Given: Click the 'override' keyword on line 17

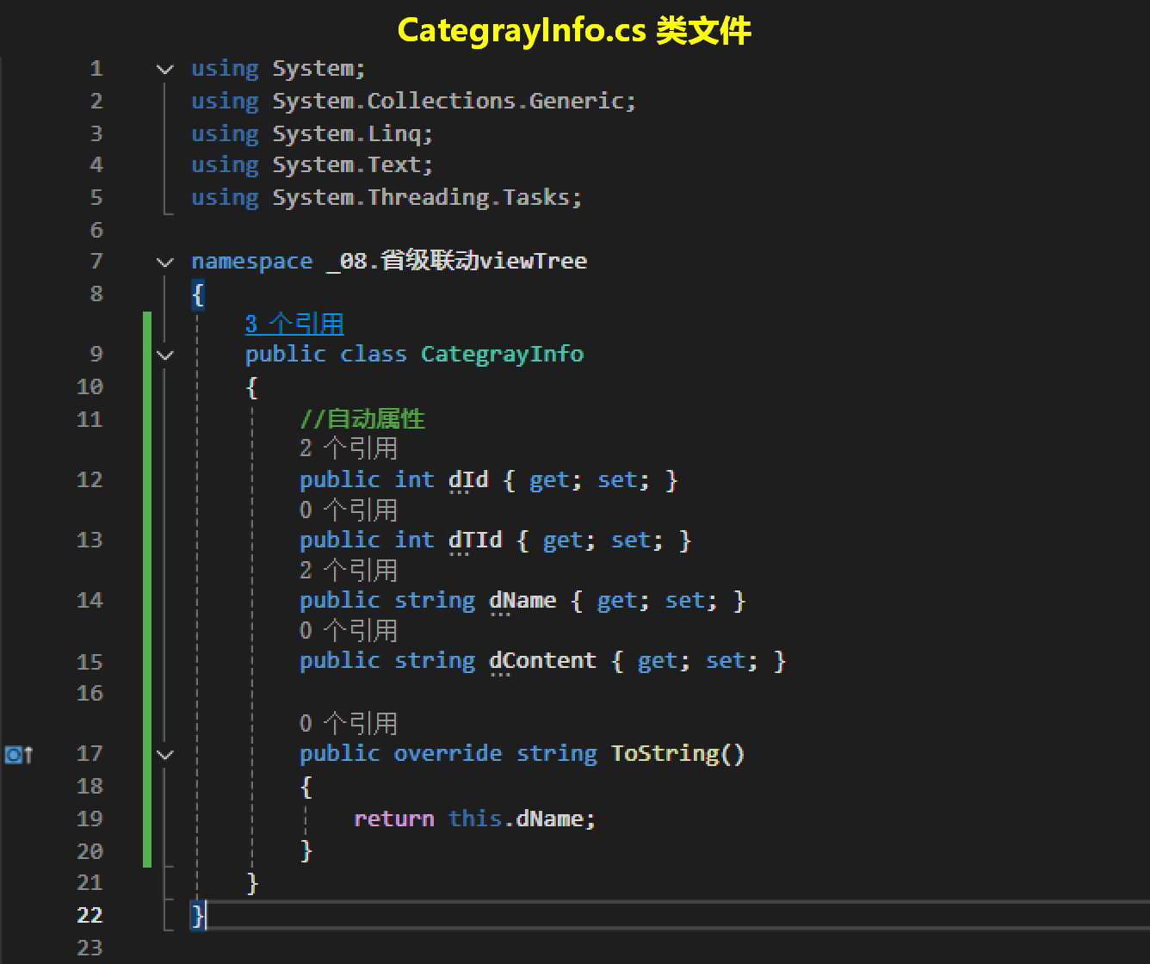Looking at the screenshot, I should pos(448,754).
